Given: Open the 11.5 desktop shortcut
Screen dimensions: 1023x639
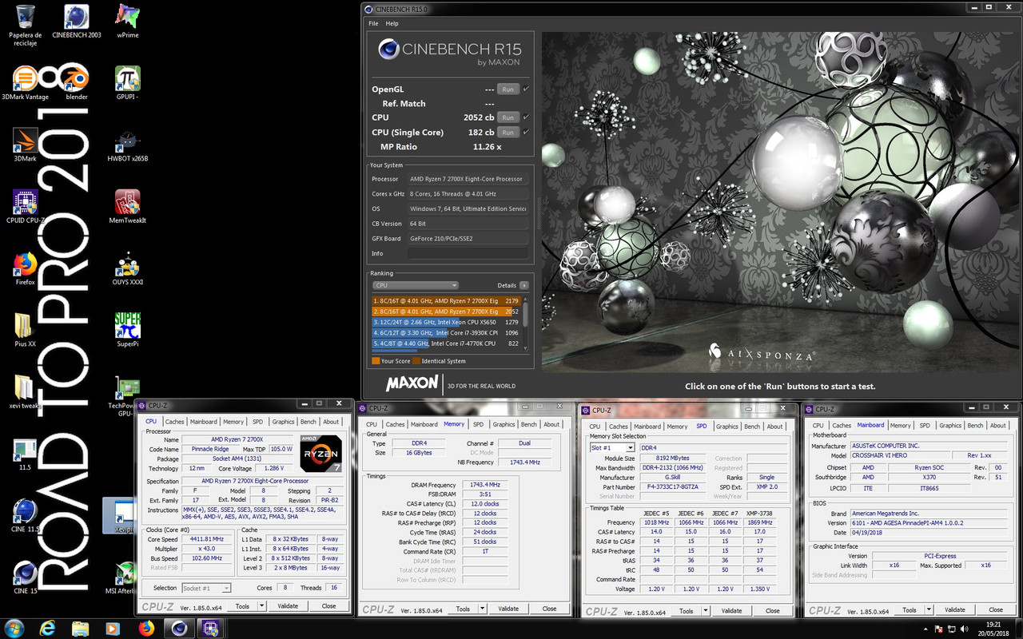Looking at the screenshot, I should click(26, 454).
